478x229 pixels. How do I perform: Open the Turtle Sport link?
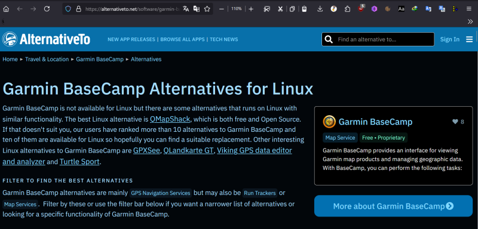click(x=79, y=162)
